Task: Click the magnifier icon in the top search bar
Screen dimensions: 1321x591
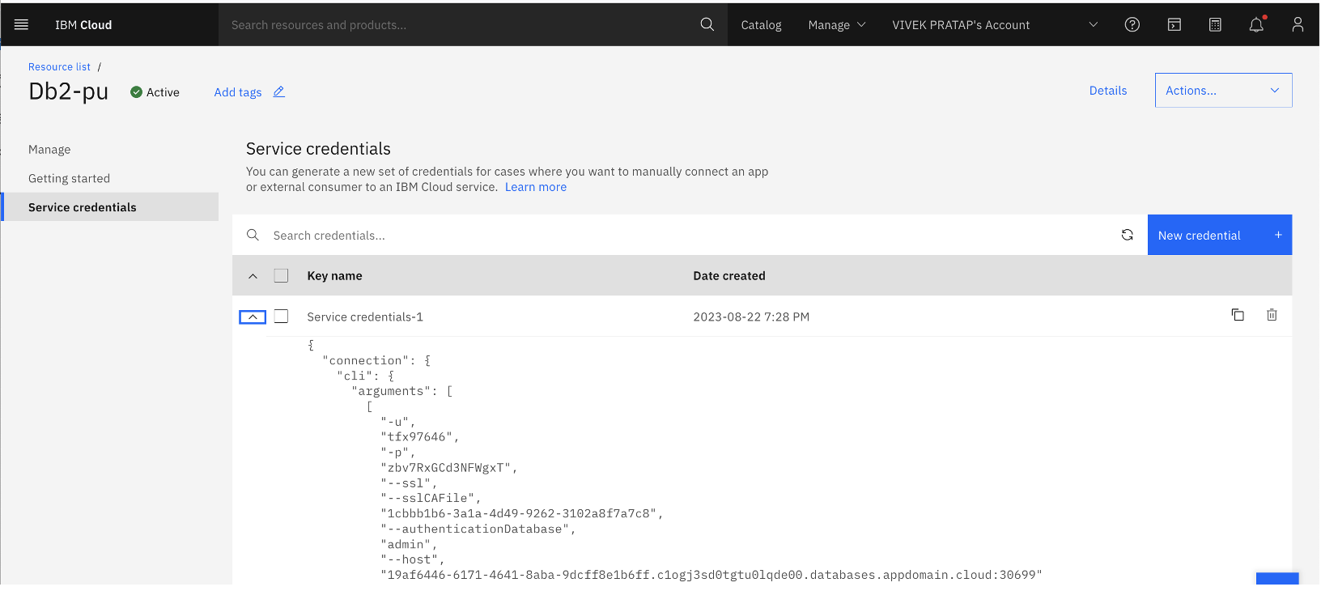Action: 707,24
